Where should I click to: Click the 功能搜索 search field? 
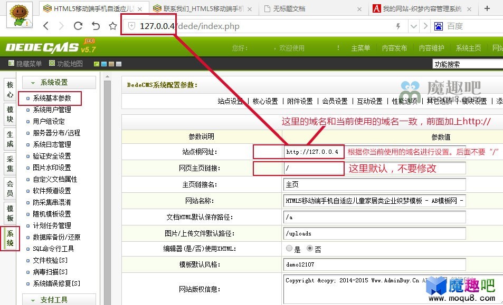click(x=468, y=64)
